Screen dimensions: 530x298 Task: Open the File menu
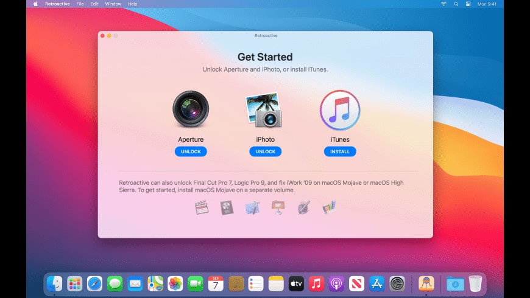tap(80, 4)
